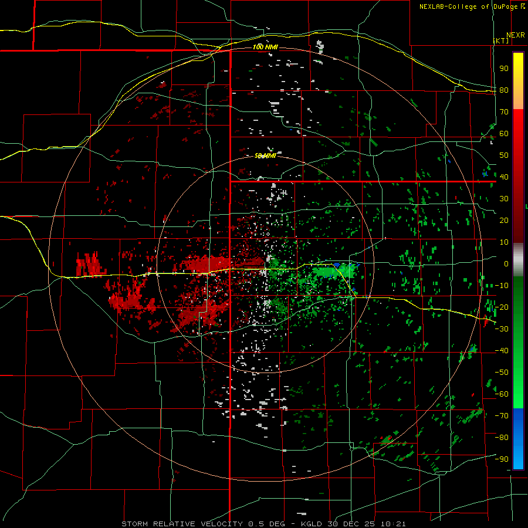Image resolution: width=528 pixels, height=528 pixels.
Task: Click the positive 10 legend value
Action: (504, 242)
